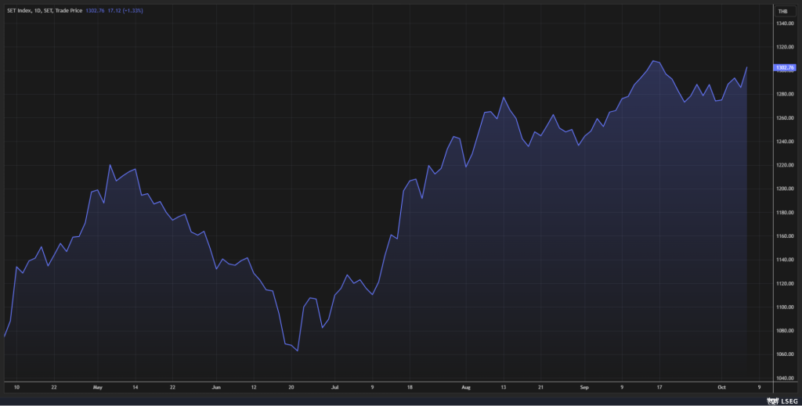Image resolution: width=802 pixels, height=406 pixels.
Task: Select the May marker on time axis
Action: 97,386
